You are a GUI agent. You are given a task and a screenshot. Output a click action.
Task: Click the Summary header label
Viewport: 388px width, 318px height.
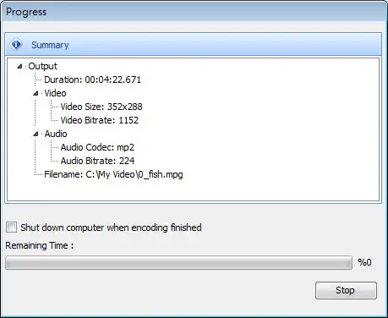pos(50,45)
